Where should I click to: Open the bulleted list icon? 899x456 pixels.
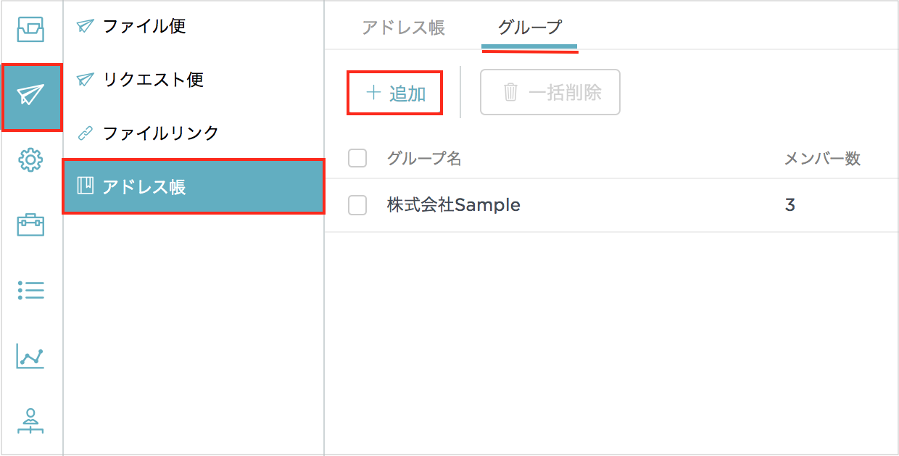31,291
